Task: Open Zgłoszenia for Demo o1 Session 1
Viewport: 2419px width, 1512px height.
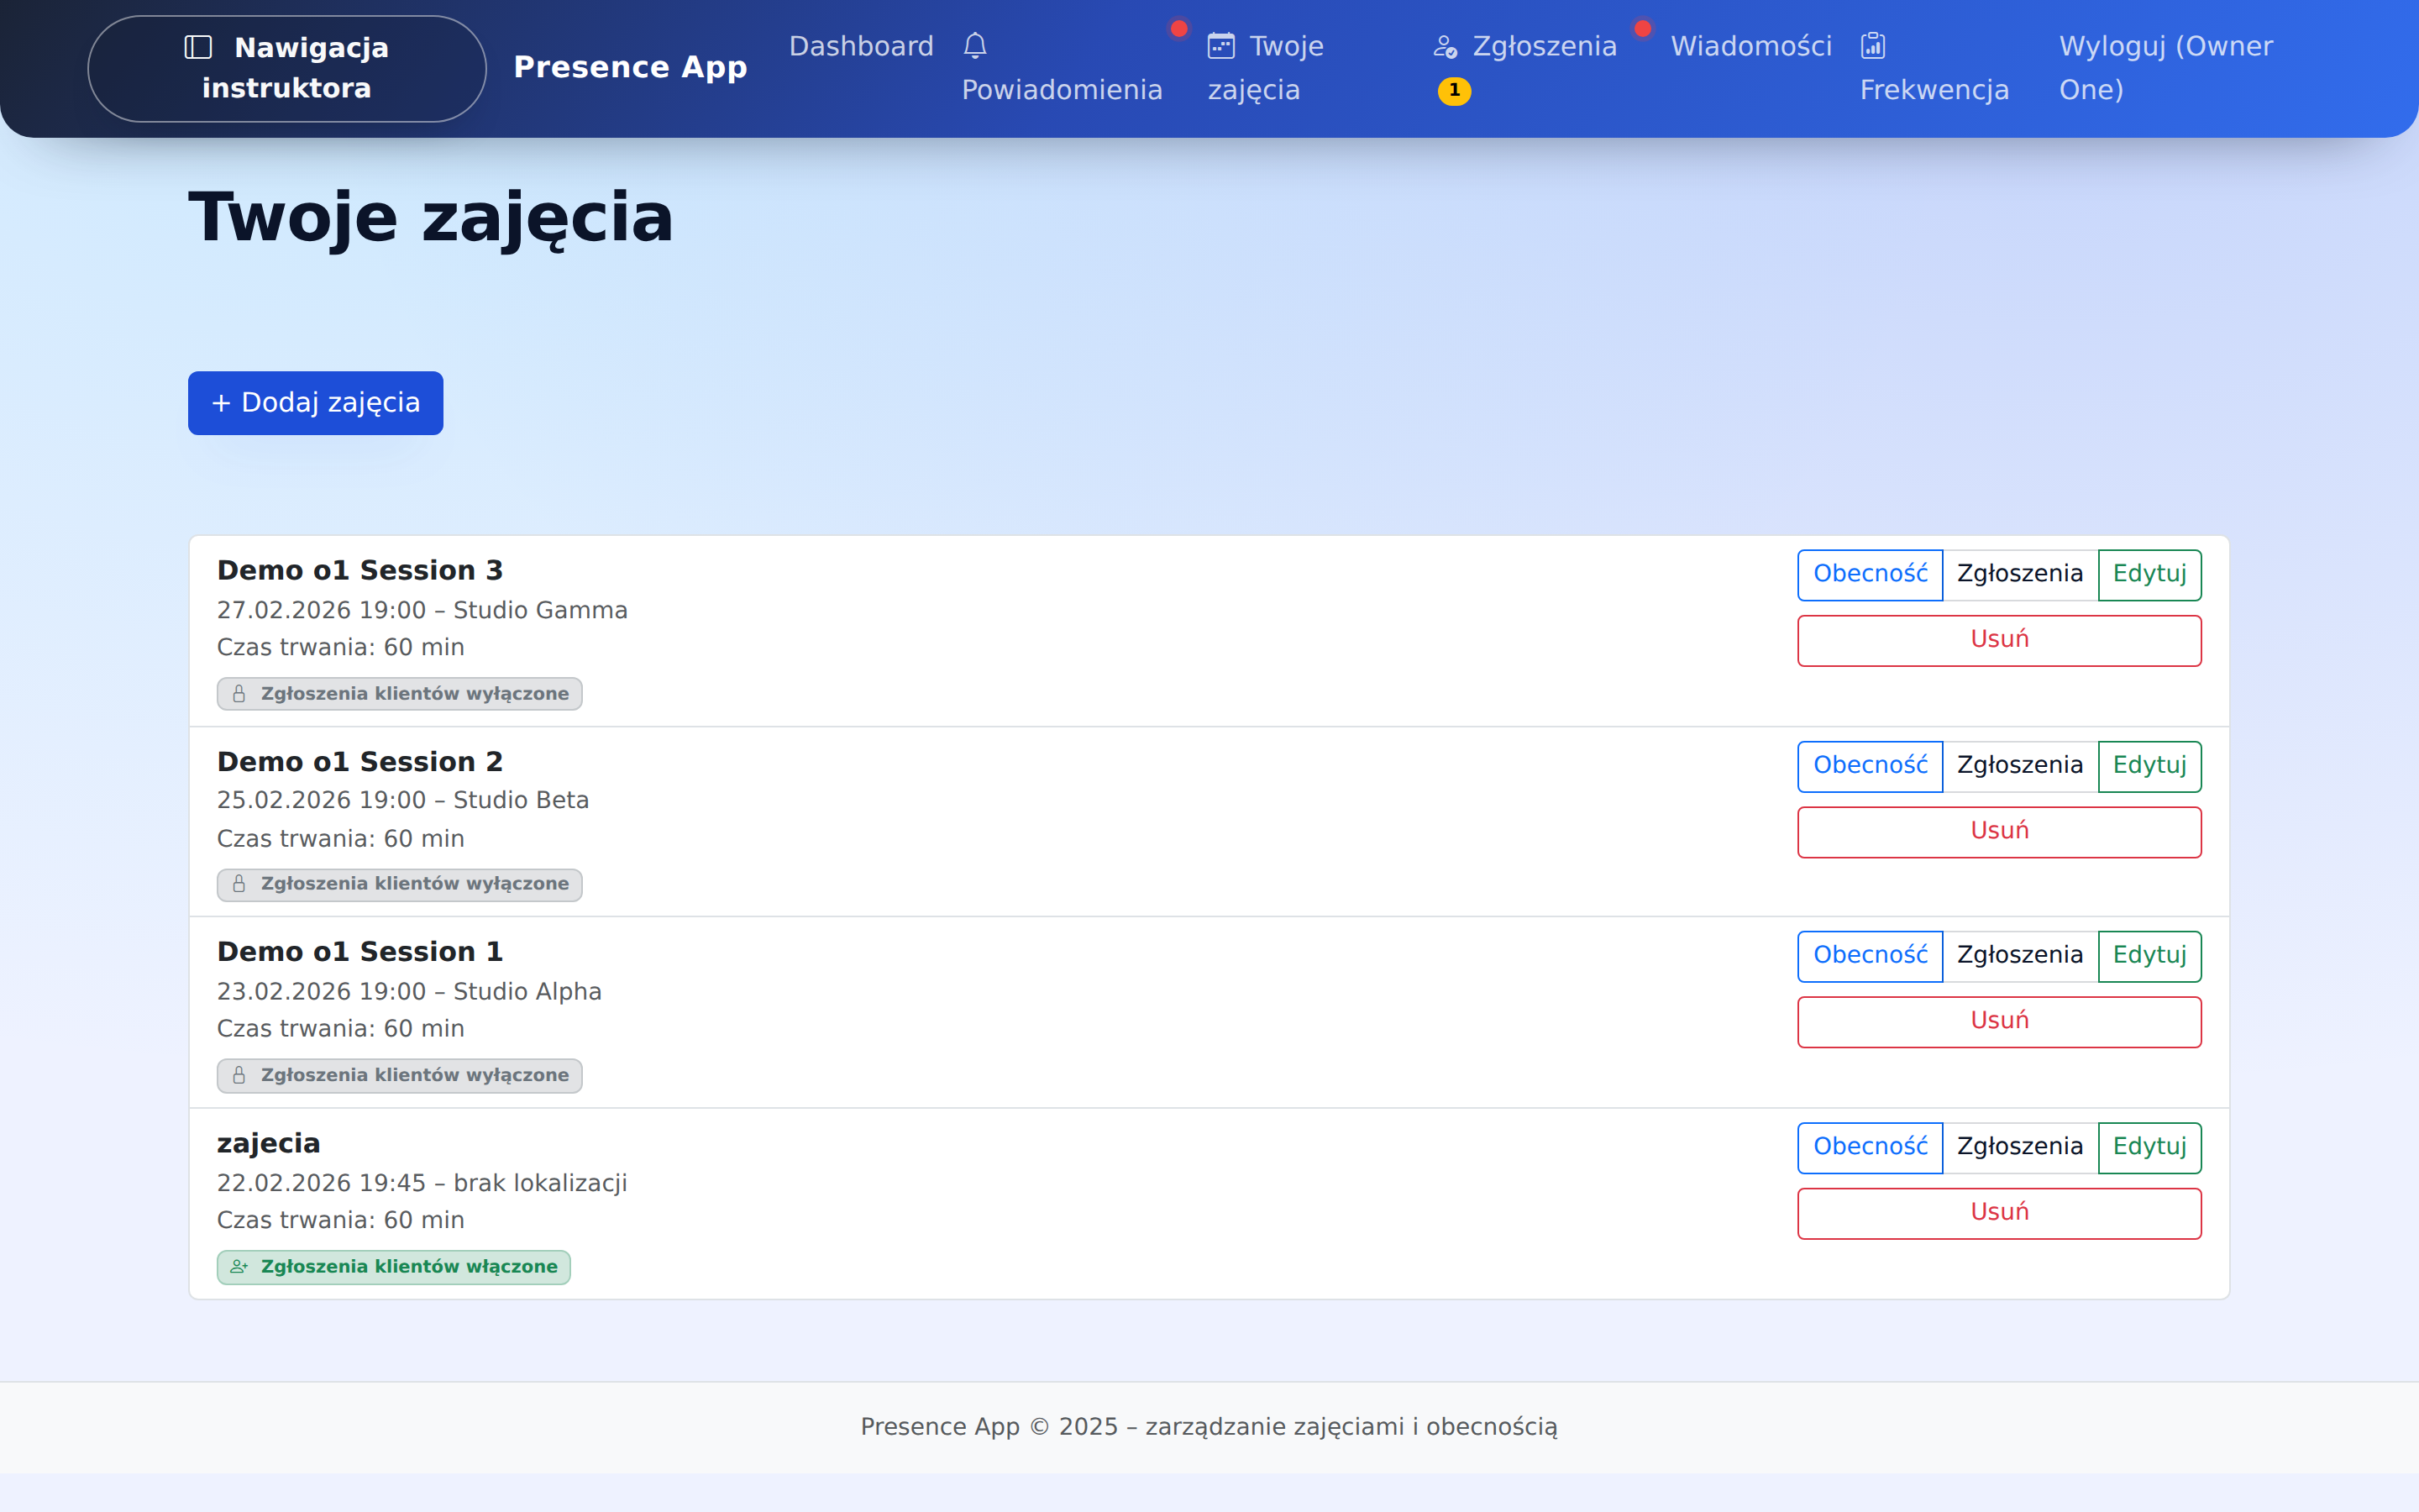Action: pos(2020,956)
